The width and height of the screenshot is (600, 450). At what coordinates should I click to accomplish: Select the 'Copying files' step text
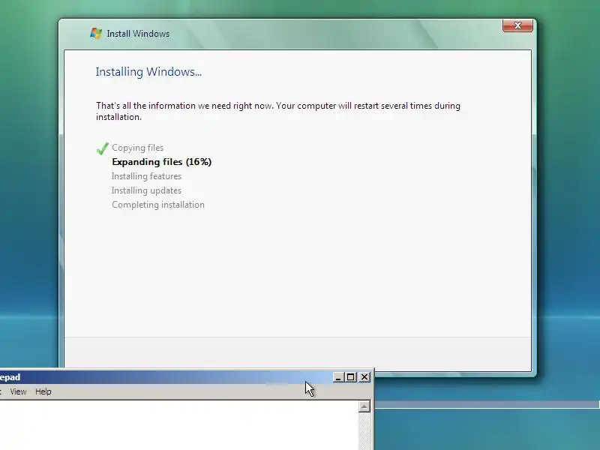tap(138, 148)
